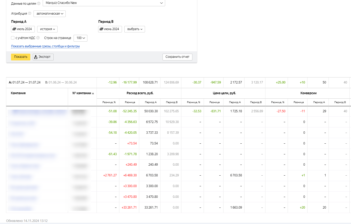The image size is (351, 224).
Task: Click help icon beside Атрибуция label
Action: (x=30, y=13)
